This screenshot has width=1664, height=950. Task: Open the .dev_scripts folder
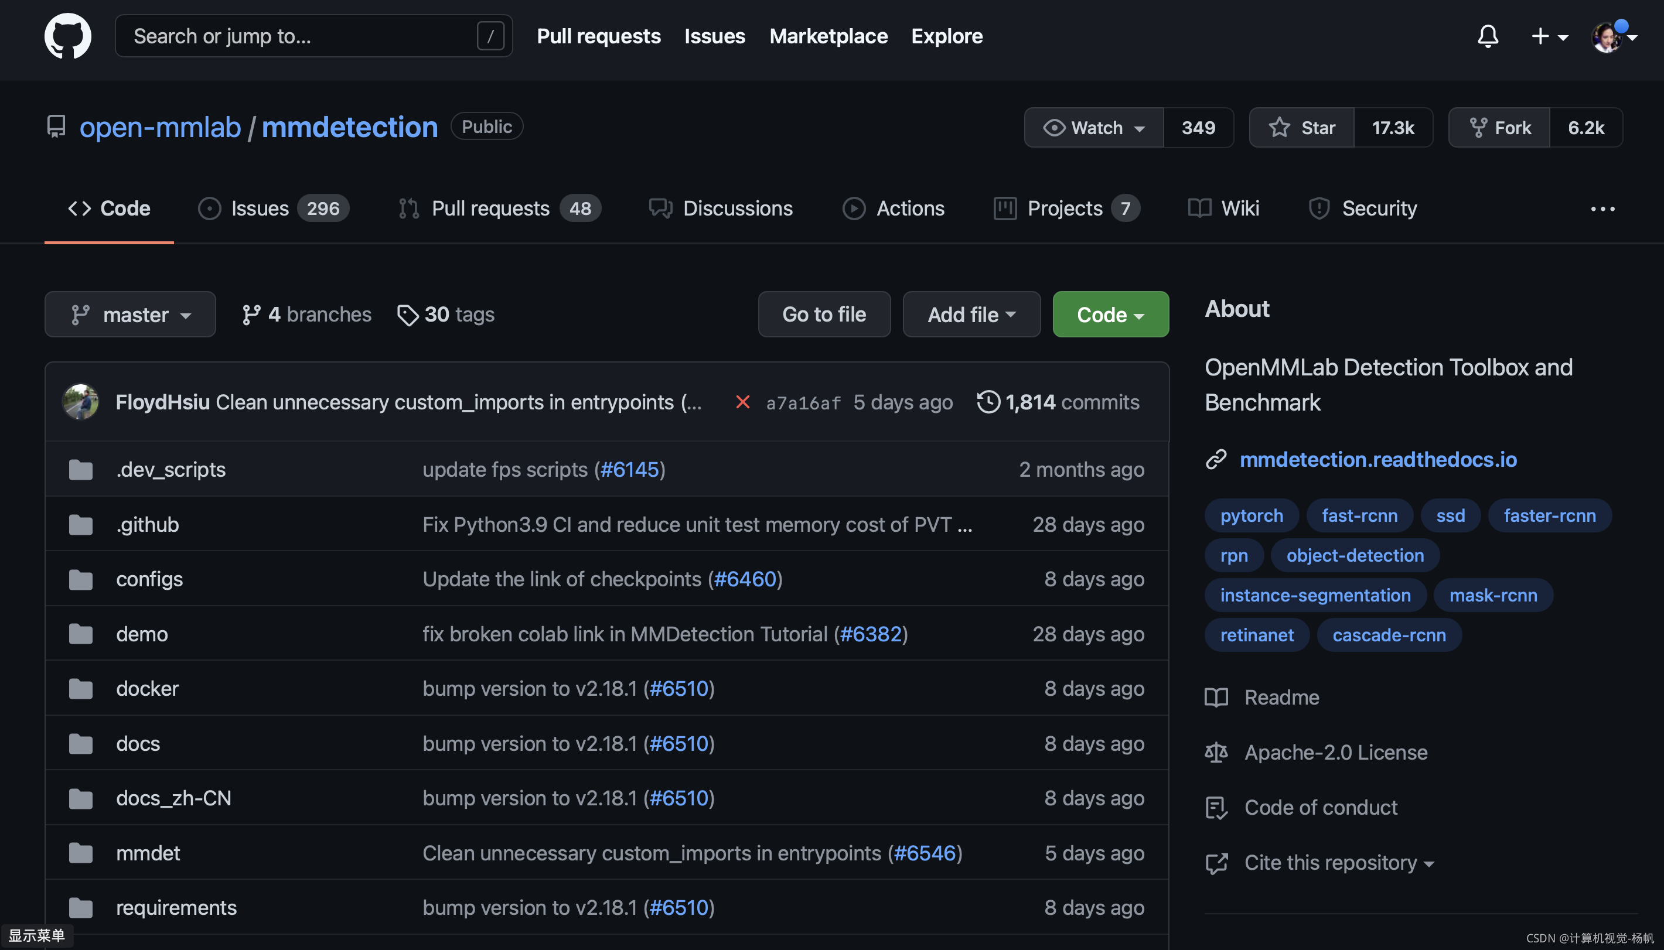171,470
